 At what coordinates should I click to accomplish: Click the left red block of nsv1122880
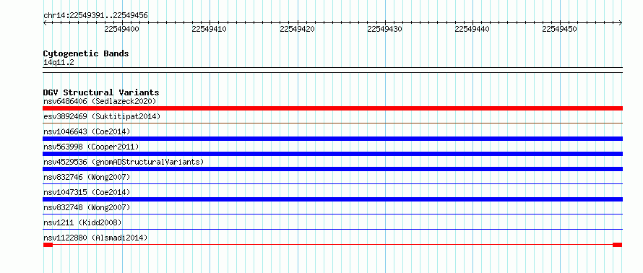(x=48, y=245)
